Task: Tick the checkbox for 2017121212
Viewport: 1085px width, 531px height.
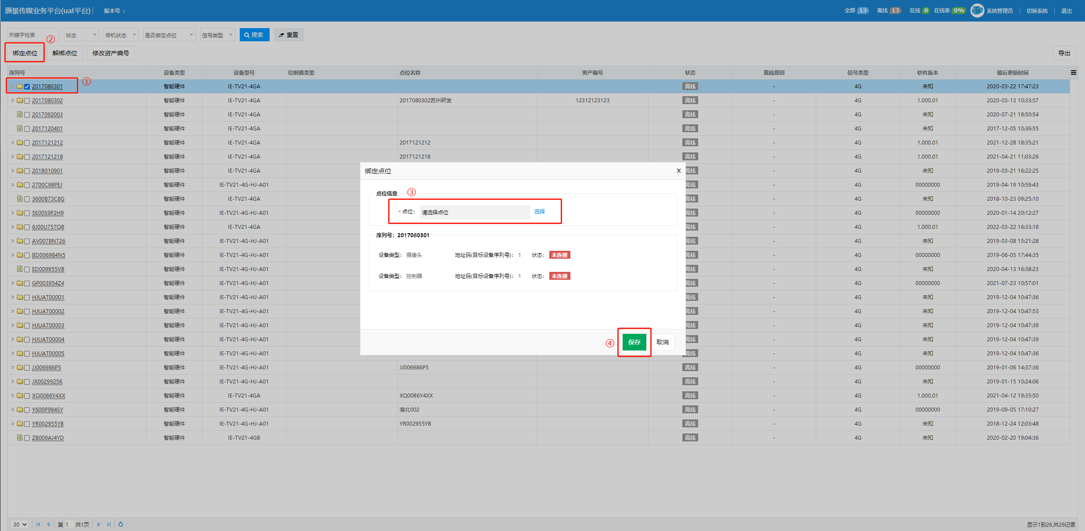Action: (27, 143)
